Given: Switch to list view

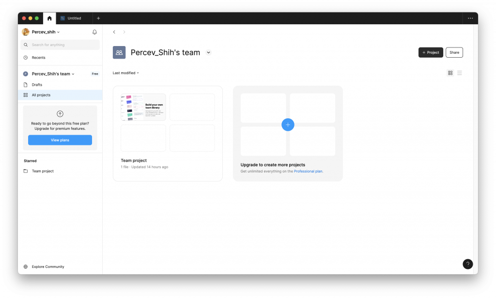Looking at the screenshot, I should point(460,73).
